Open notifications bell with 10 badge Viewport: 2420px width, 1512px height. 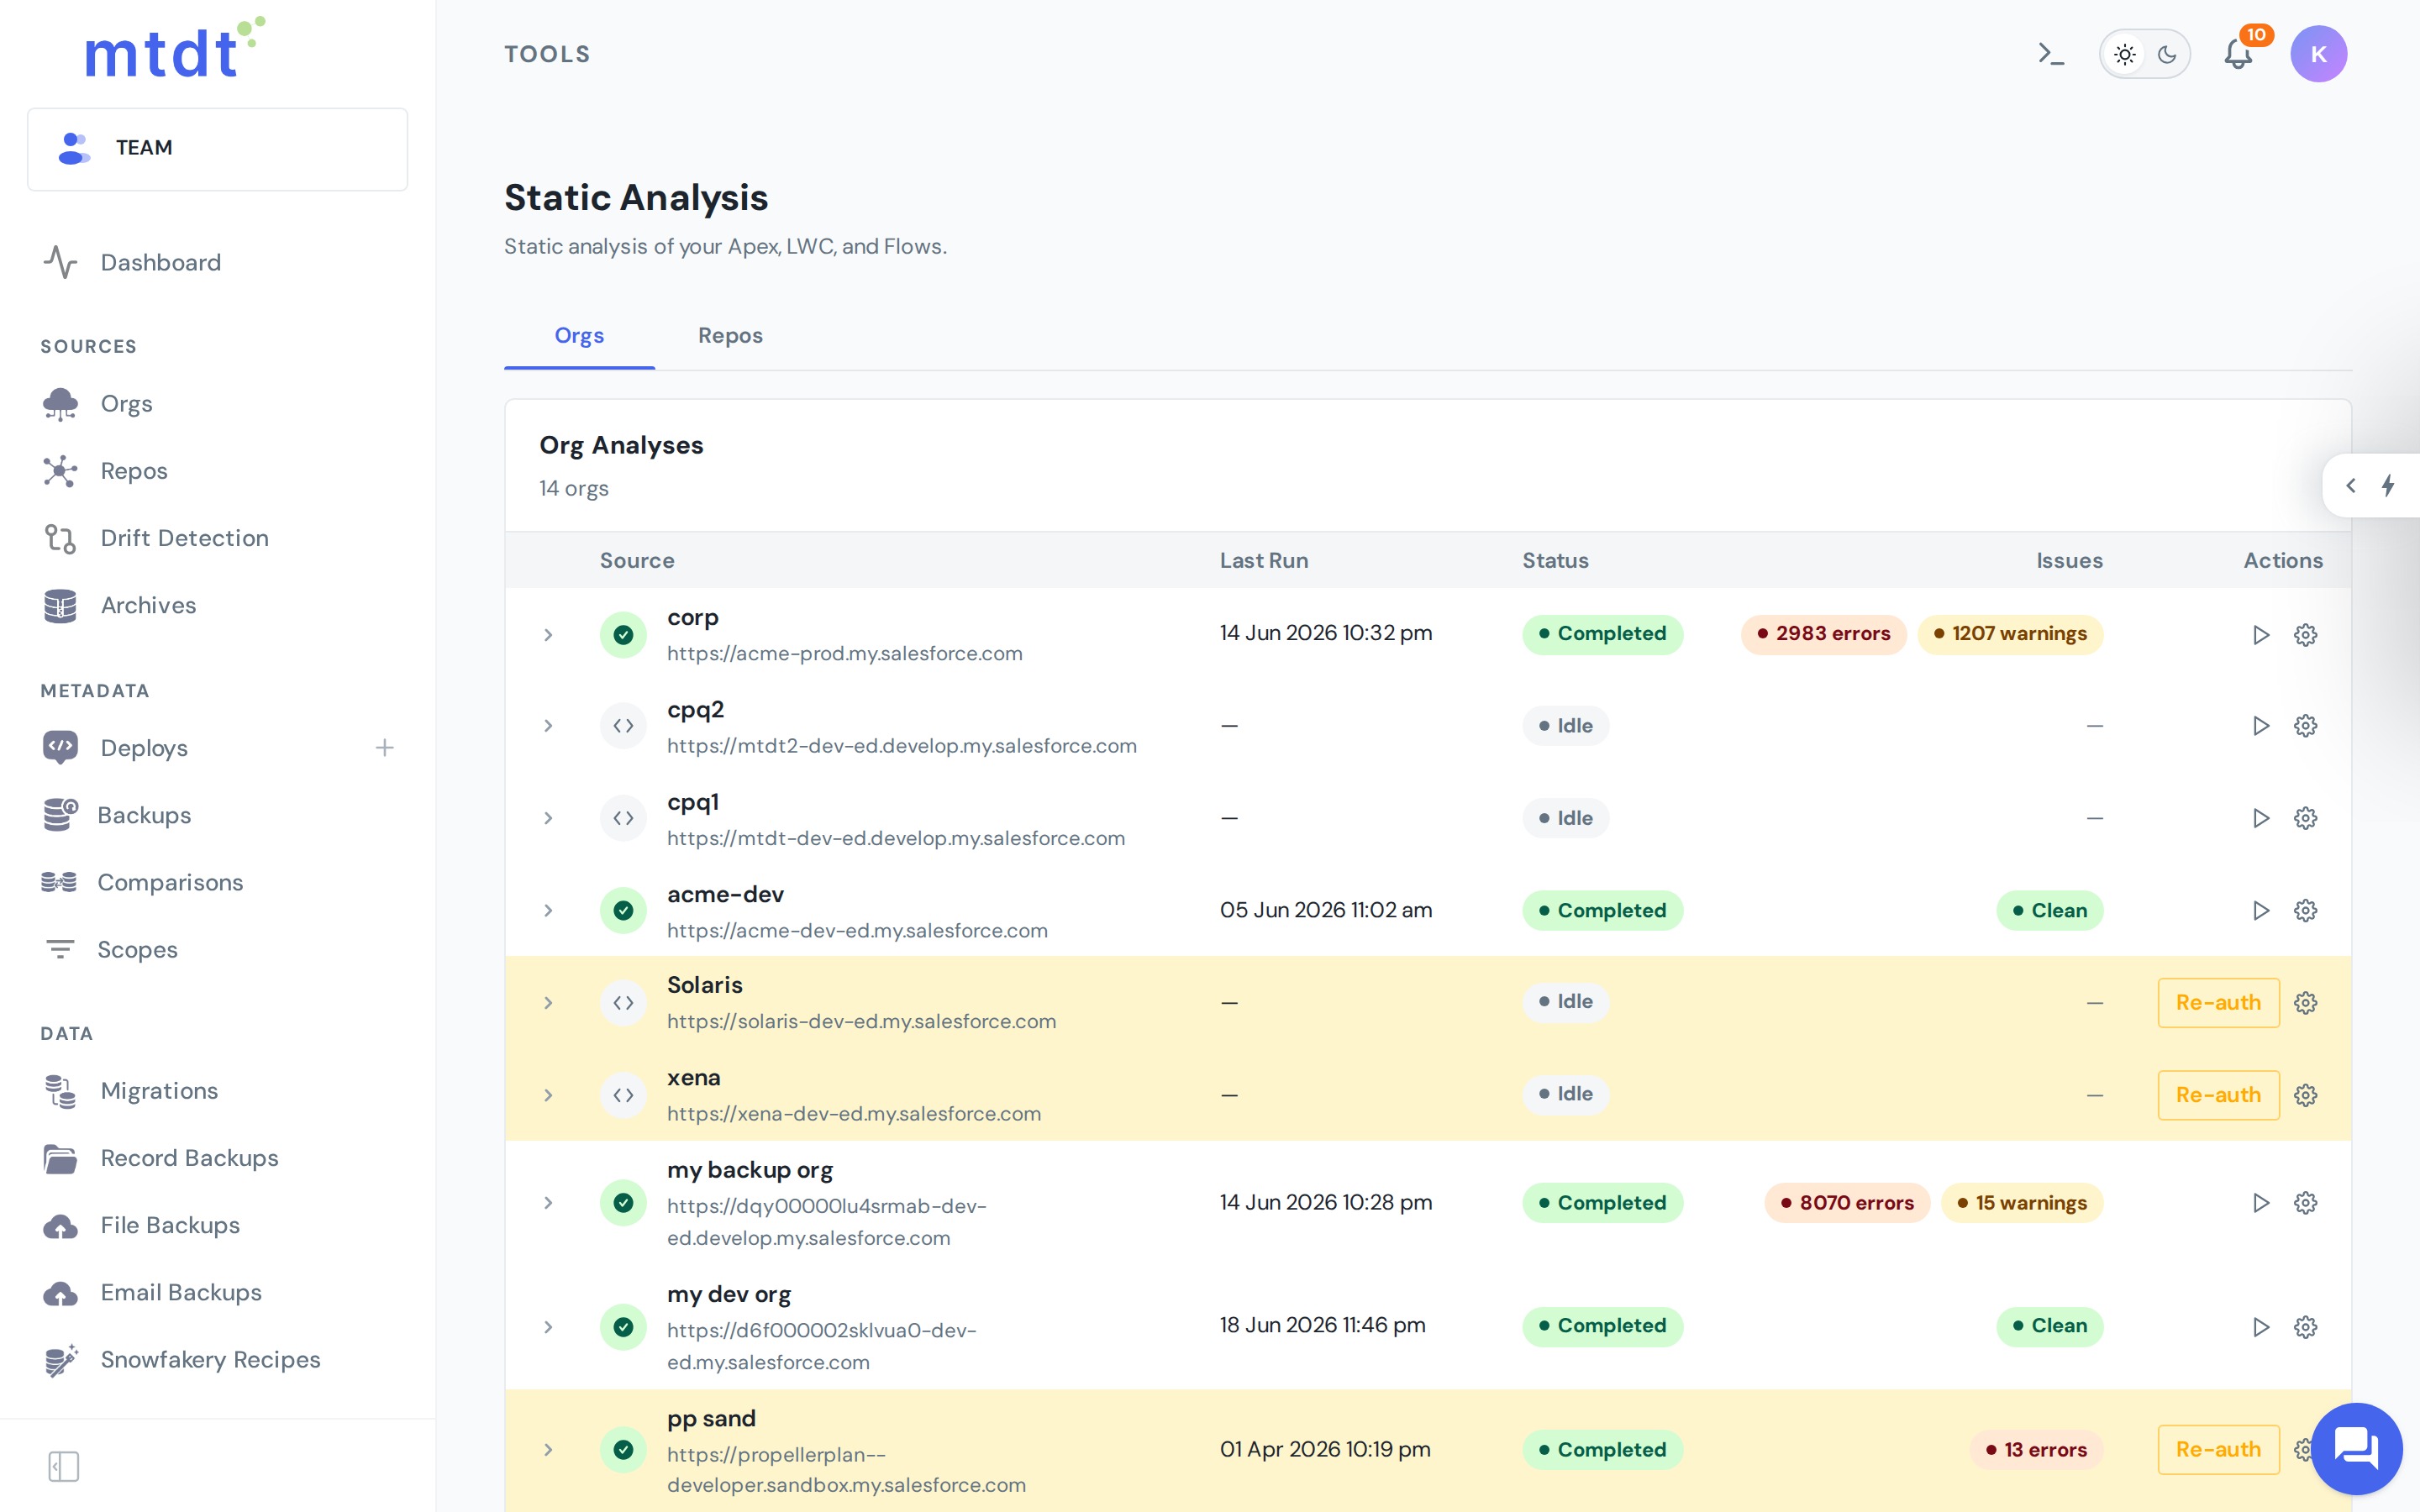coord(2238,53)
